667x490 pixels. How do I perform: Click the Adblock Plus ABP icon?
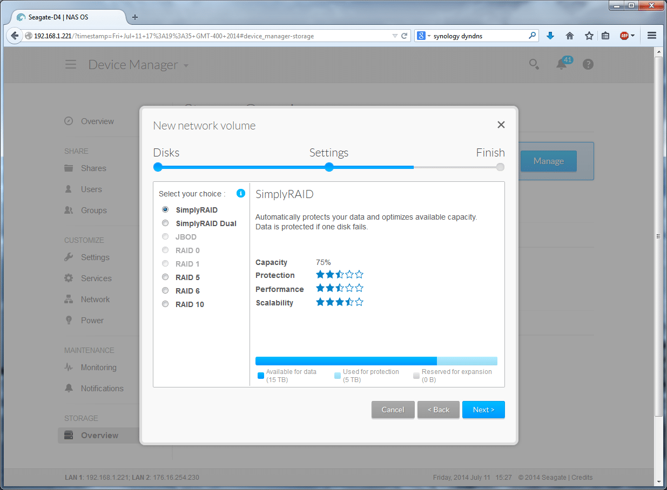coord(624,36)
